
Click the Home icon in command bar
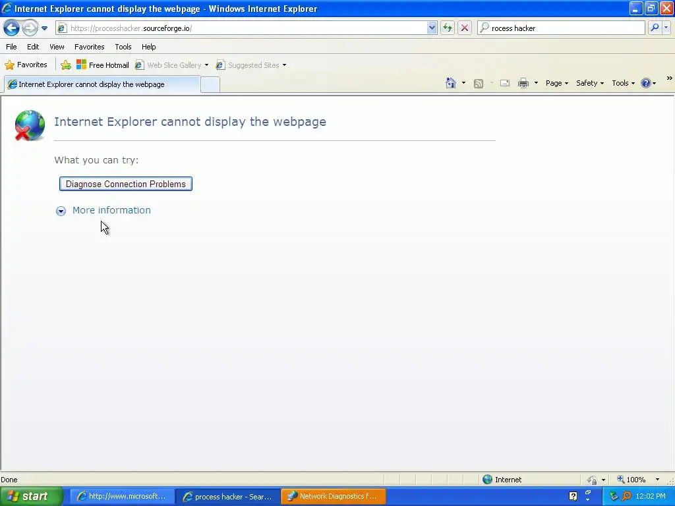[x=451, y=83]
